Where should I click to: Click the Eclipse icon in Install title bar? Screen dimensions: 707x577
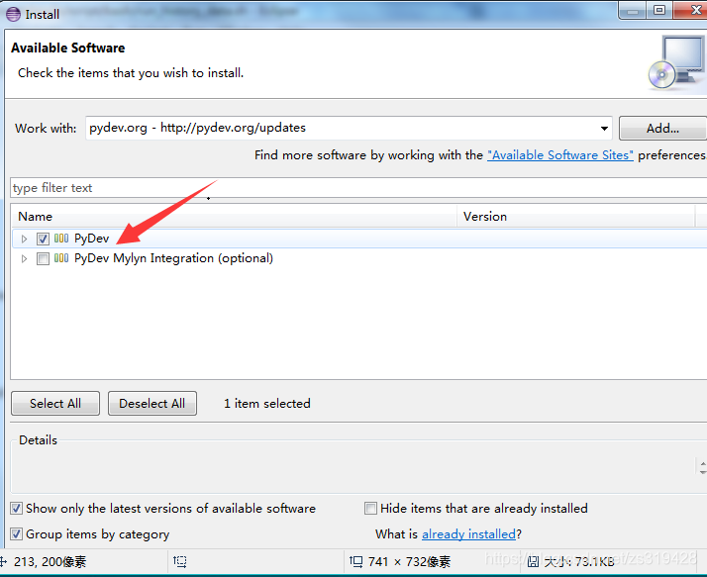(13, 14)
